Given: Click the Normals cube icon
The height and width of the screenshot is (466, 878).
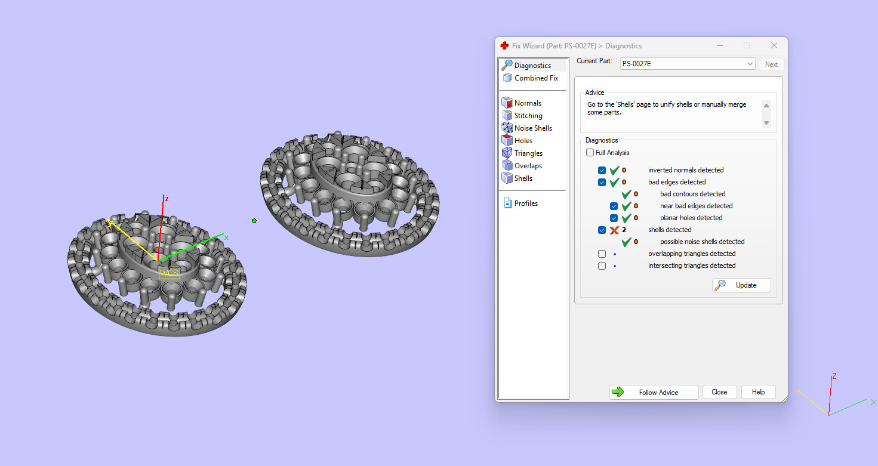Looking at the screenshot, I should [507, 103].
